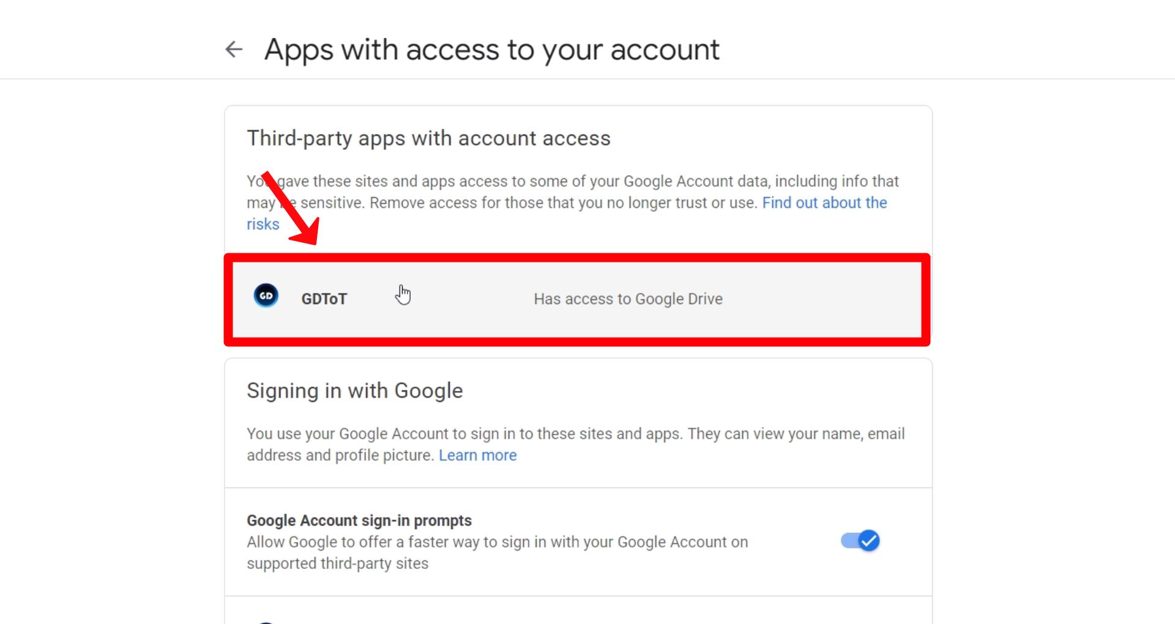Click the GDToT round app logo
This screenshot has width=1175, height=624.
[266, 296]
